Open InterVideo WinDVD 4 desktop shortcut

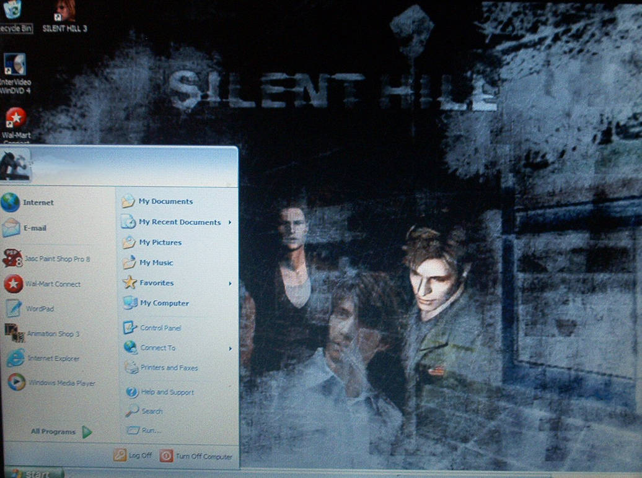(x=15, y=74)
